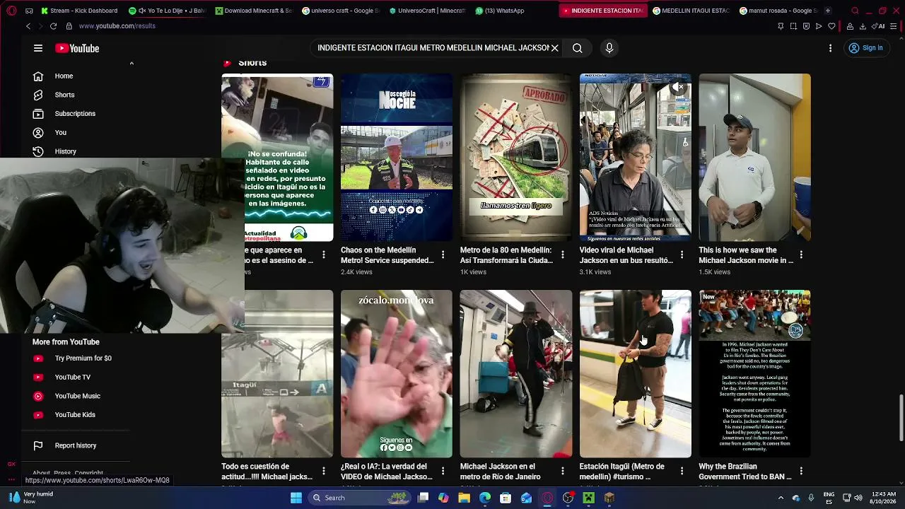Open a new browser tab with plus
The height and width of the screenshot is (509, 905).
[828, 11]
